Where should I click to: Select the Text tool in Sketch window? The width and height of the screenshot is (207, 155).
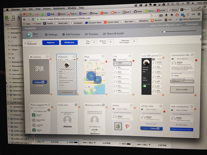19,18
